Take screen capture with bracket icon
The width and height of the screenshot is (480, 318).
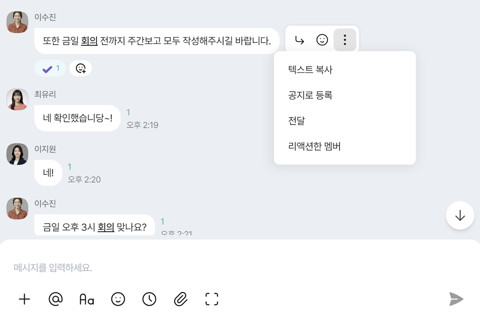point(211,299)
